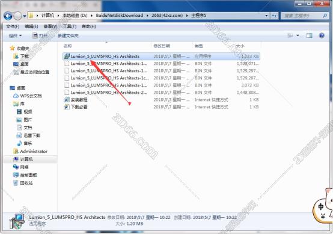
Task: Select the 安装教程 internet shortcut
Action: [x=162, y=100]
